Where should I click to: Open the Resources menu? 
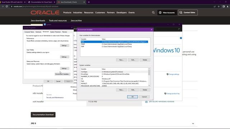coord(89,13)
